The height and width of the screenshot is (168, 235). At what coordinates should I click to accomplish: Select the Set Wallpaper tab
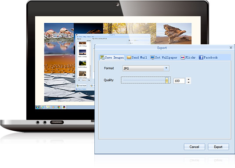click(x=164, y=57)
